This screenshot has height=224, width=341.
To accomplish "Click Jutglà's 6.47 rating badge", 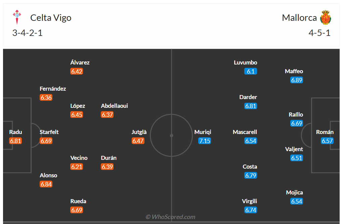I will point(138,141).
